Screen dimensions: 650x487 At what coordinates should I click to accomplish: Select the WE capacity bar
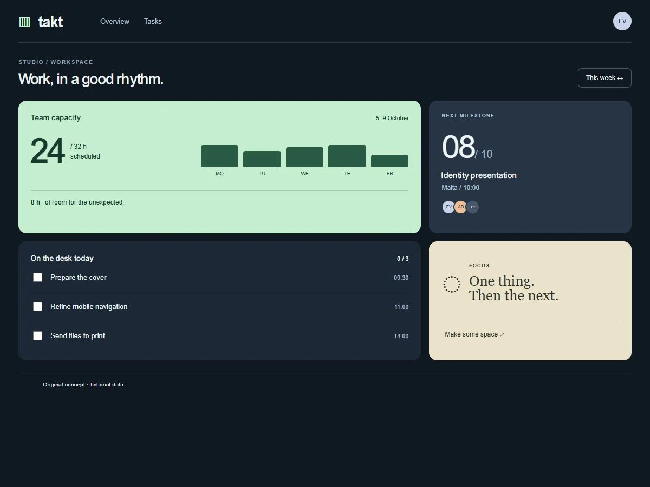(304, 157)
